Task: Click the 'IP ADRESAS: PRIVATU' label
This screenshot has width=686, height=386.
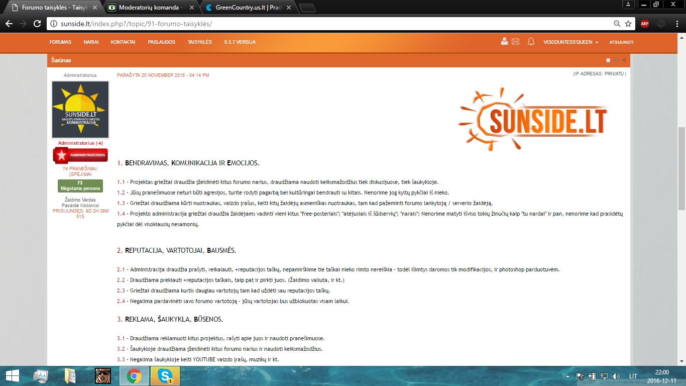Action: [600, 74]
